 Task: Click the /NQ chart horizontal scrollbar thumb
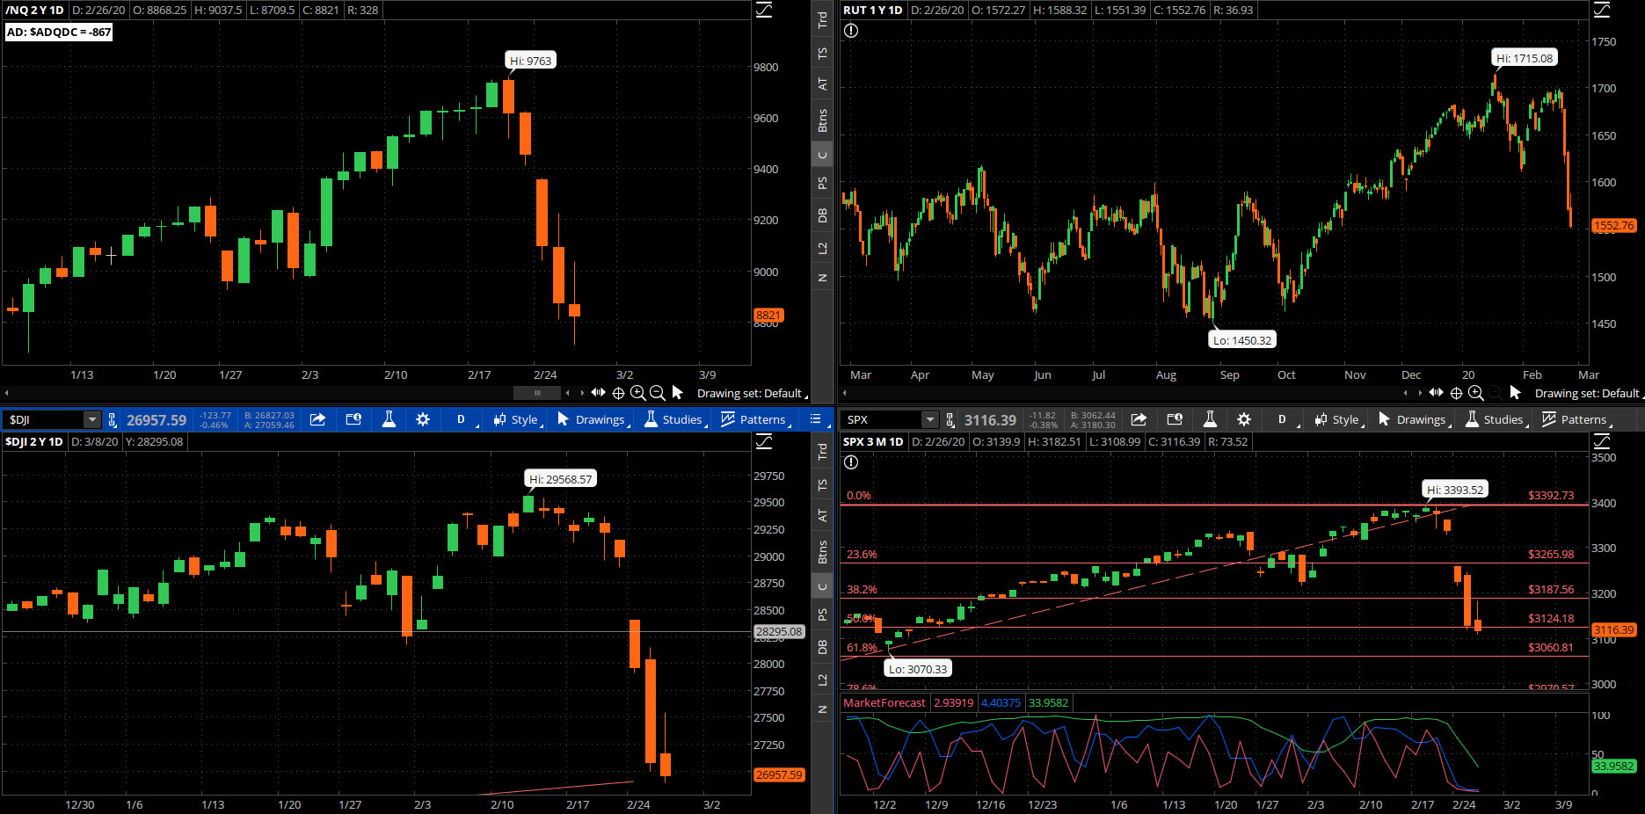(x=537, y=393)
